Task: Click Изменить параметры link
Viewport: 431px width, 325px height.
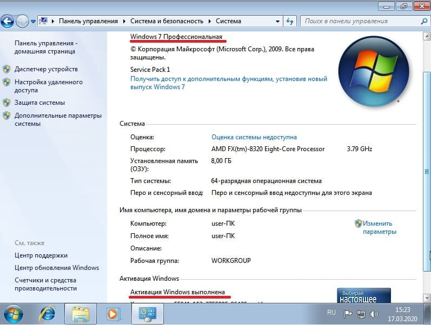Action: pos(379,227)
